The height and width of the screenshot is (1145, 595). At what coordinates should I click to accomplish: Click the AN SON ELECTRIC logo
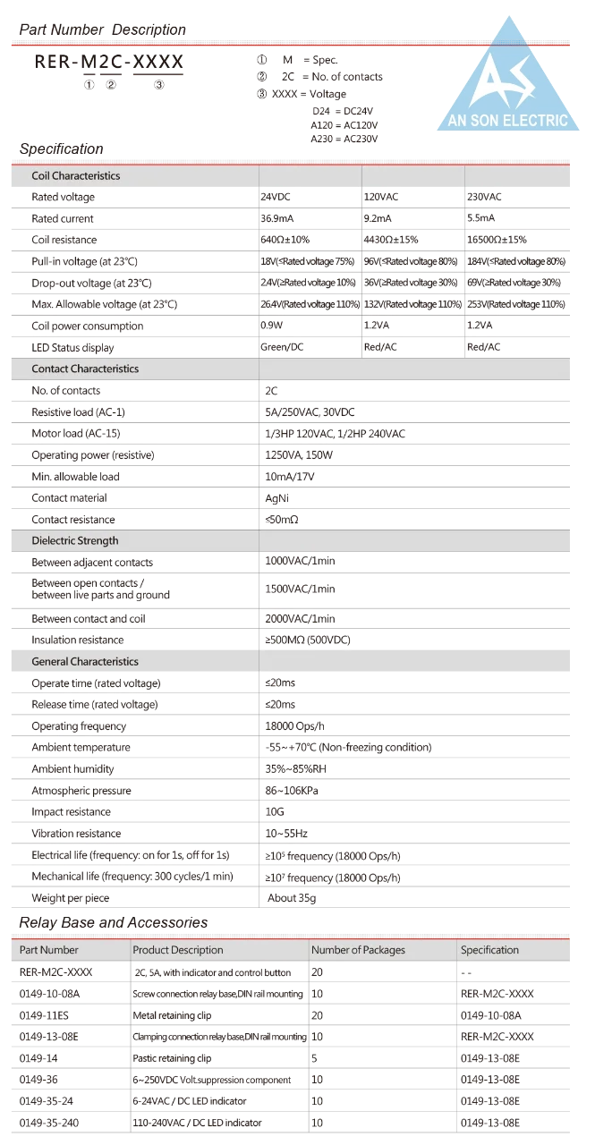508,75
